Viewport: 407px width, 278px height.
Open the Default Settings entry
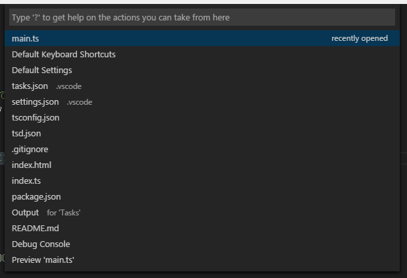(202, 70)
